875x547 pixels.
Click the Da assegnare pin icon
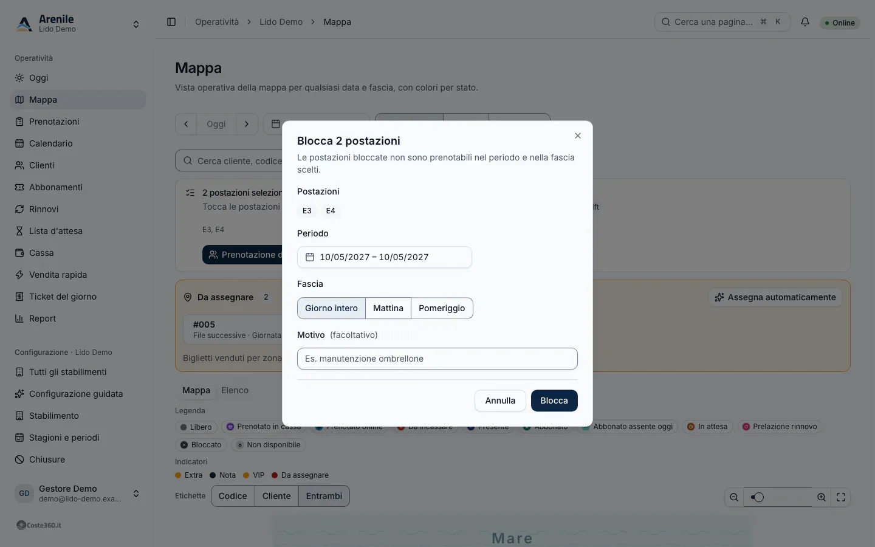pos(188,297)
